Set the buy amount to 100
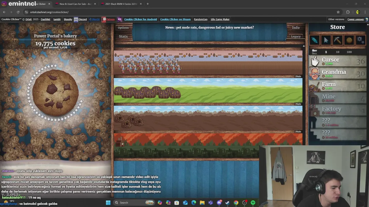This screenshot has height=207, width=369. click(x=349, y=52)
